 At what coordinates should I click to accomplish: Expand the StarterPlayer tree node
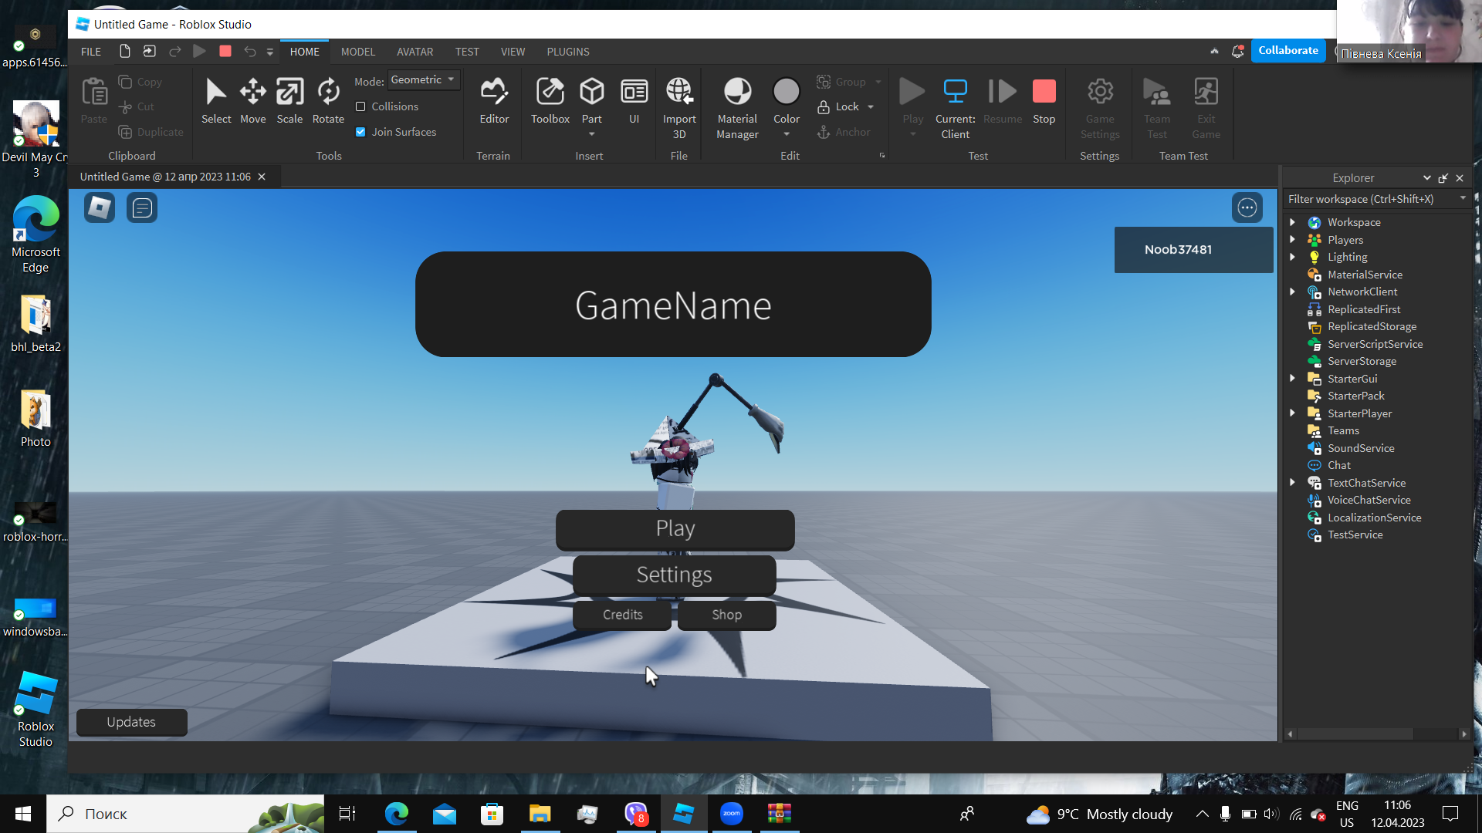1292,413
